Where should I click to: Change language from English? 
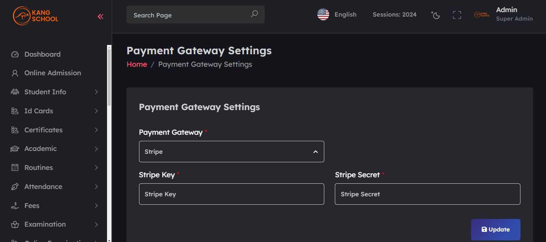(x=345, y=15)
